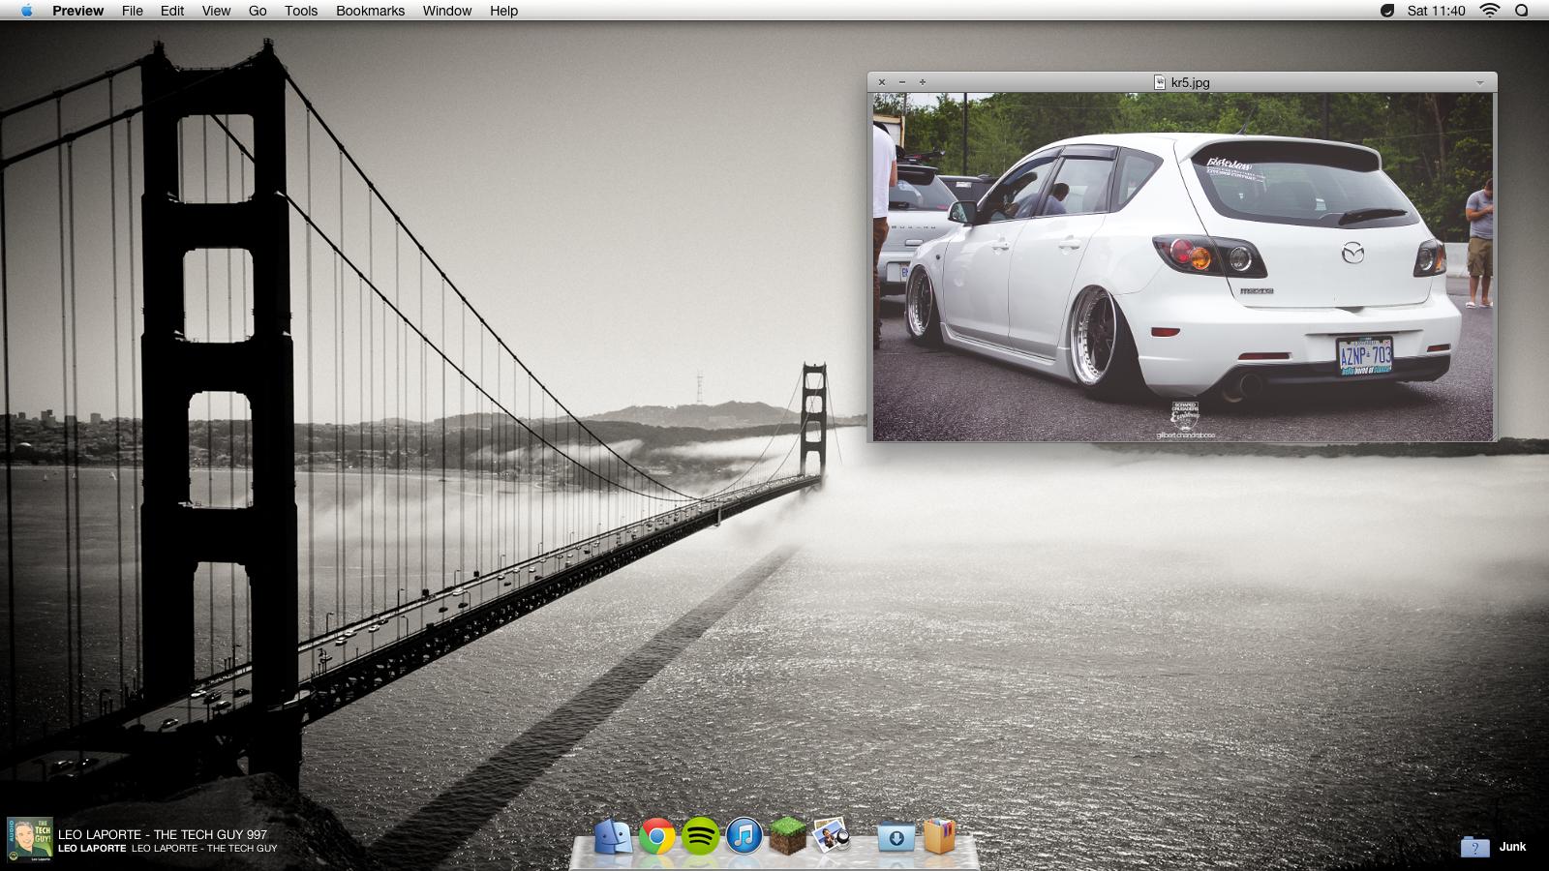The image size is (1549, 871).
Task: Open the Downloads folder stack in dock
Action: click(x=896, y=837)
